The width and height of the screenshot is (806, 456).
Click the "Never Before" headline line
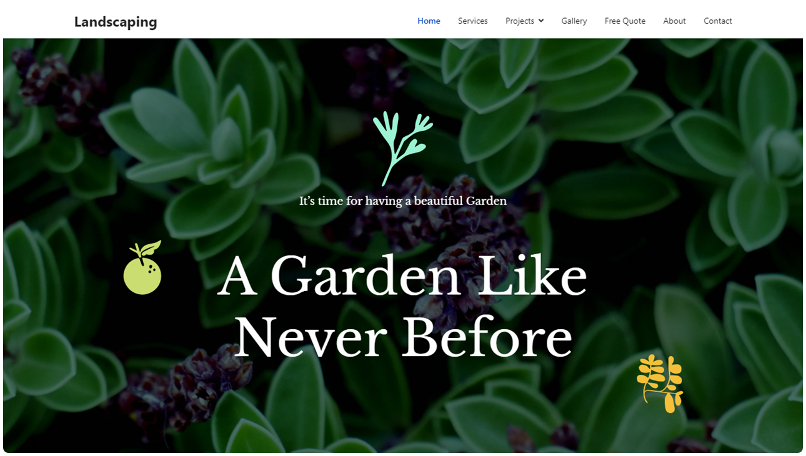403,337
